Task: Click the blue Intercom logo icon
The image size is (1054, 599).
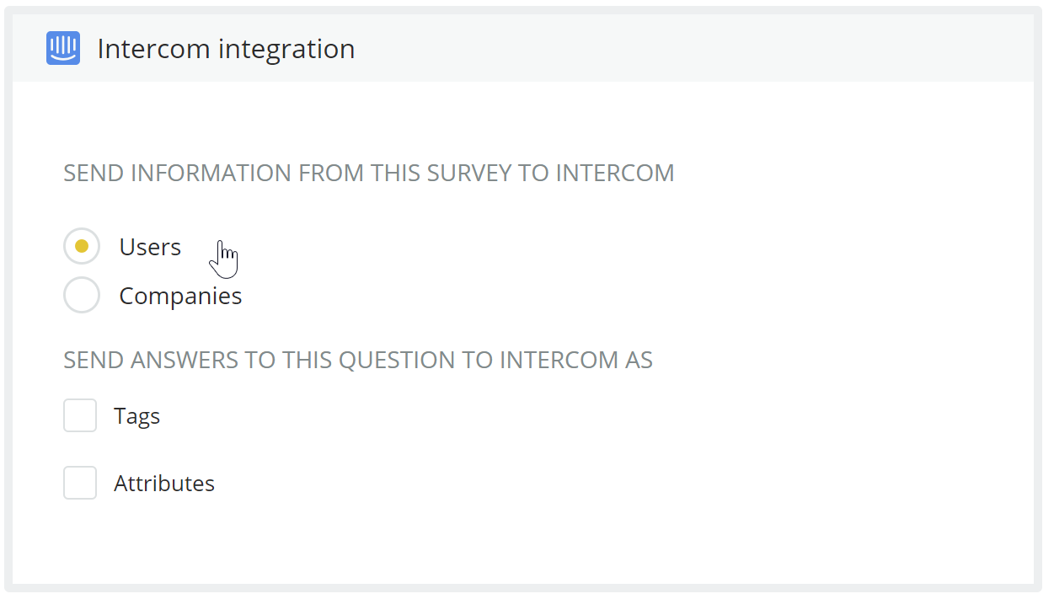Action: (63, 48)
